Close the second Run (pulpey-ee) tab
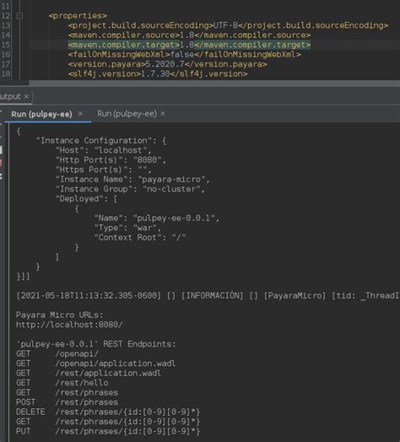Viewport: 400px width, 442px height. [163, 114]
